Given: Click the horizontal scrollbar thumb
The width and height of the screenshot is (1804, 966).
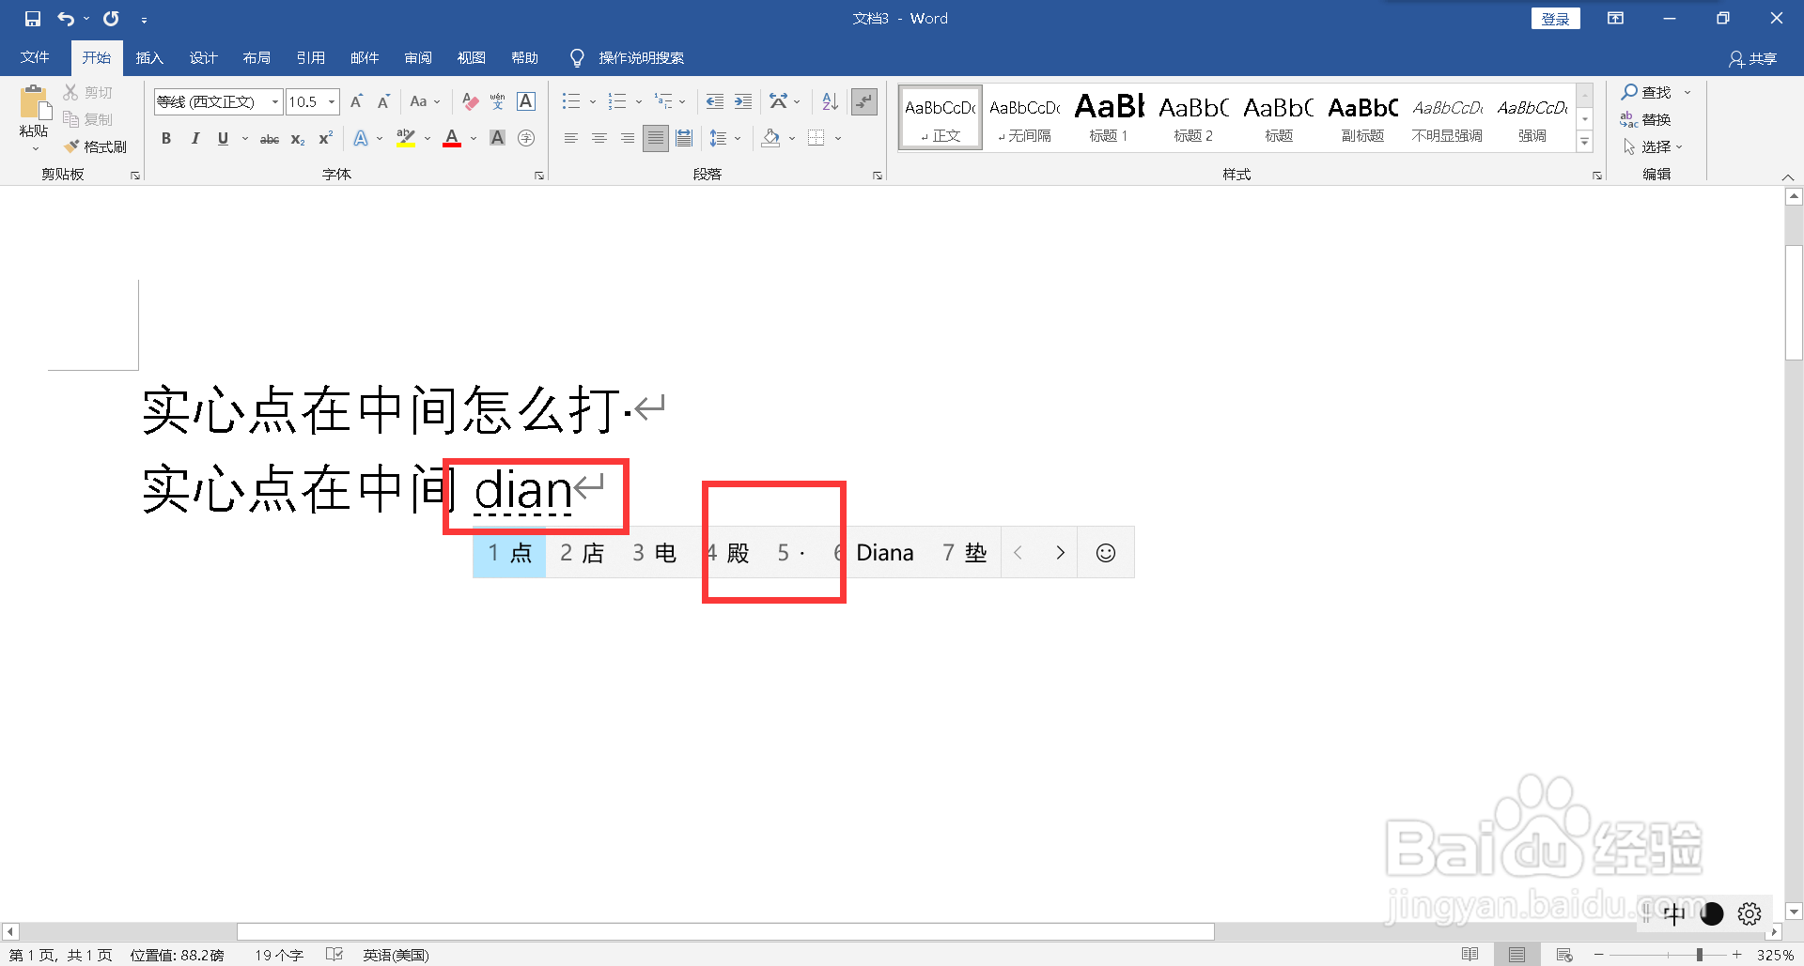Looking at the screenshot, I should [725, 931].
